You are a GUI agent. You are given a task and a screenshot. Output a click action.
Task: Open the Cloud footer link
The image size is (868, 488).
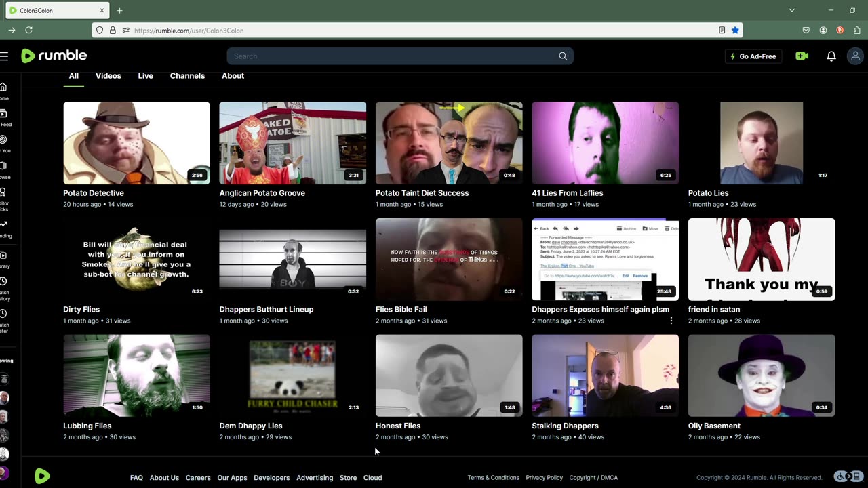(372, 478)
